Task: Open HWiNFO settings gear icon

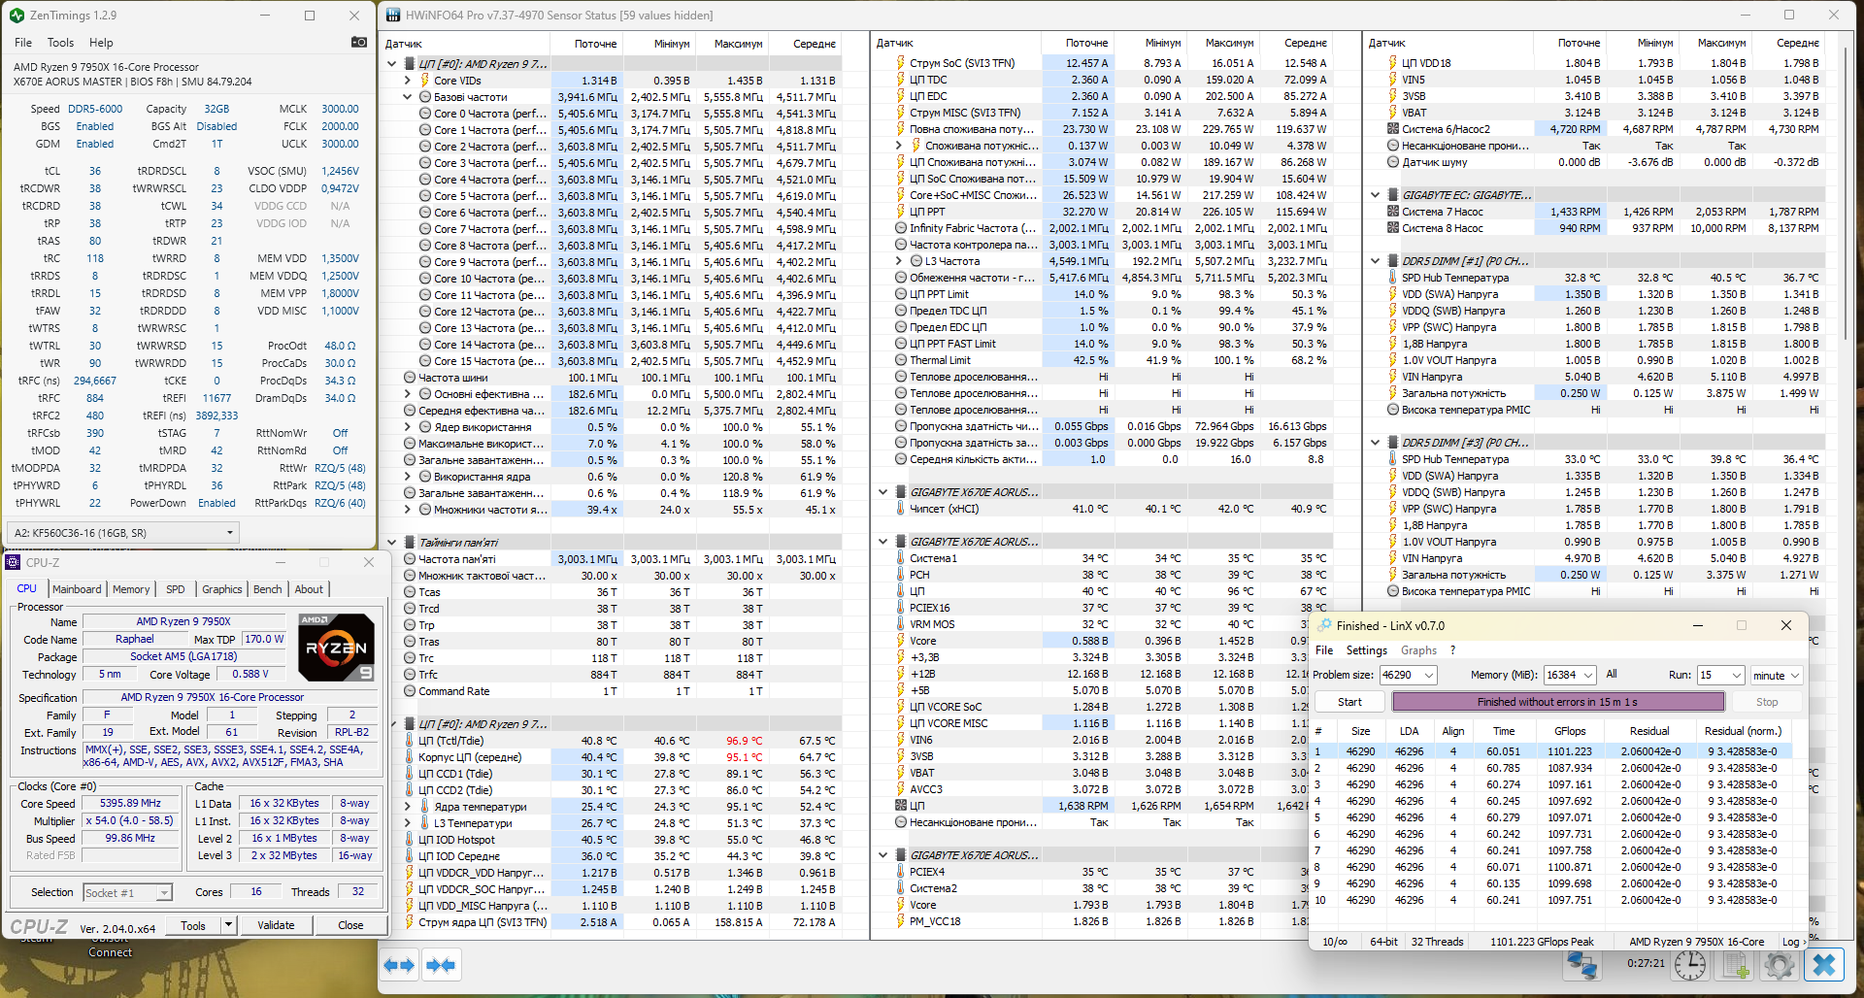Action: tap(1780, 965)
